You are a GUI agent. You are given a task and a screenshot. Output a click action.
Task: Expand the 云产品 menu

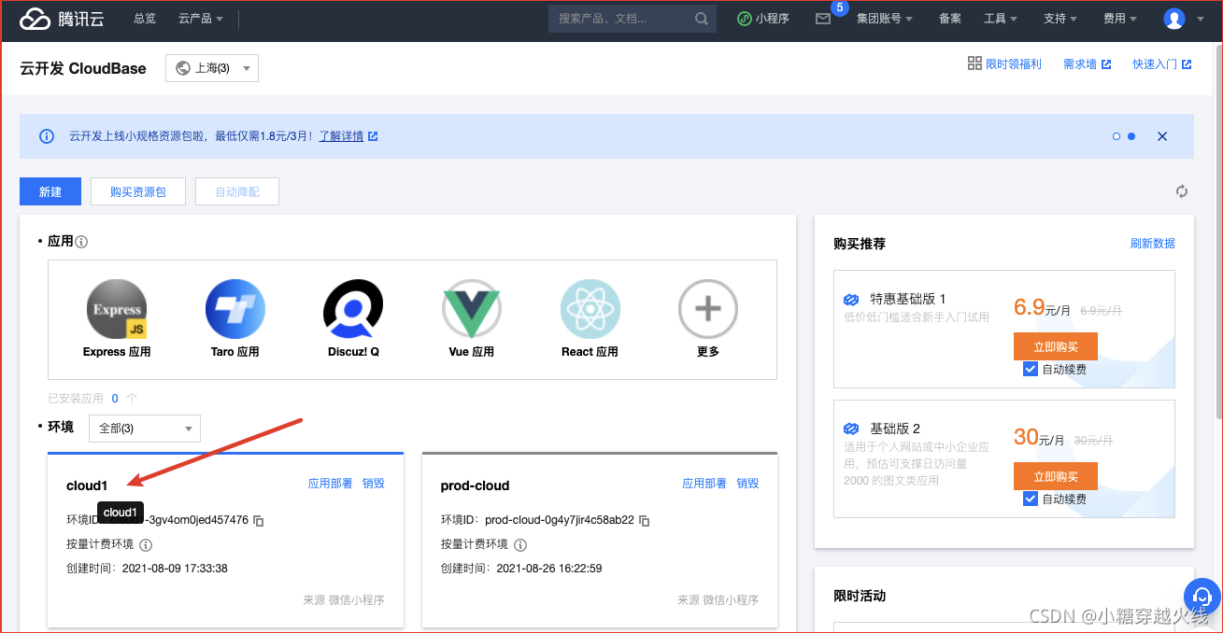(201, 19)
